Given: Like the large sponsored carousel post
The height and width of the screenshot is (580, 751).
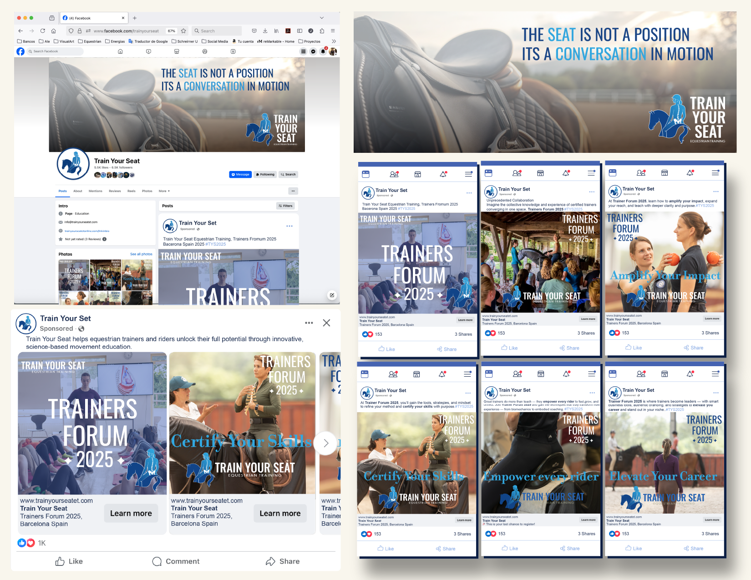Looking at the screenshot, I should coord(69,561).
